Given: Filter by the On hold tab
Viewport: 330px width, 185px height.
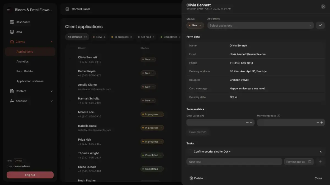Looking at the screenshot, I should (x=146, y=37).
